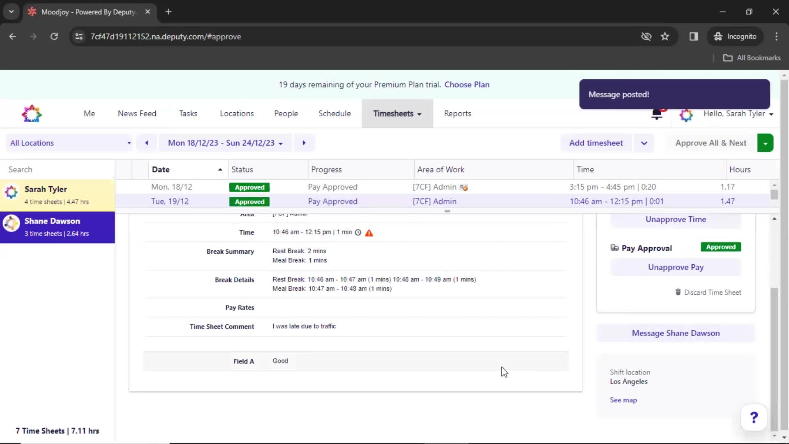This screenshot has height=444, width=789.
Task: Click the timesheet warning alert icon
Action: pyautogui.click(x=369, y=232)
